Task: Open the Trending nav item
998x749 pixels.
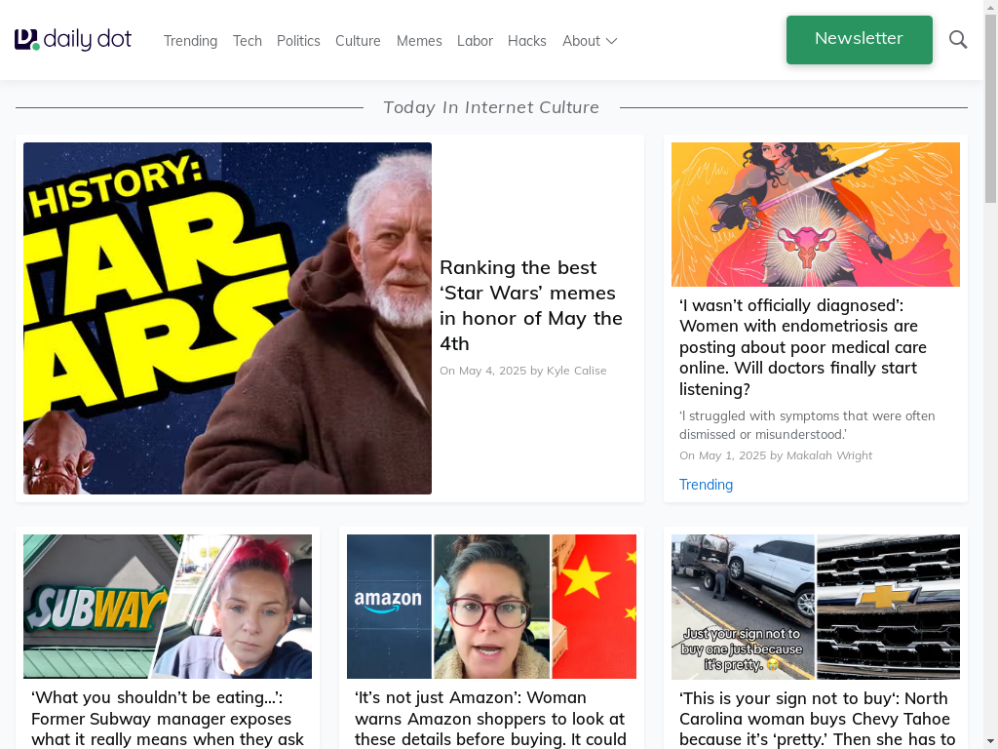Action: pos(190,41)
